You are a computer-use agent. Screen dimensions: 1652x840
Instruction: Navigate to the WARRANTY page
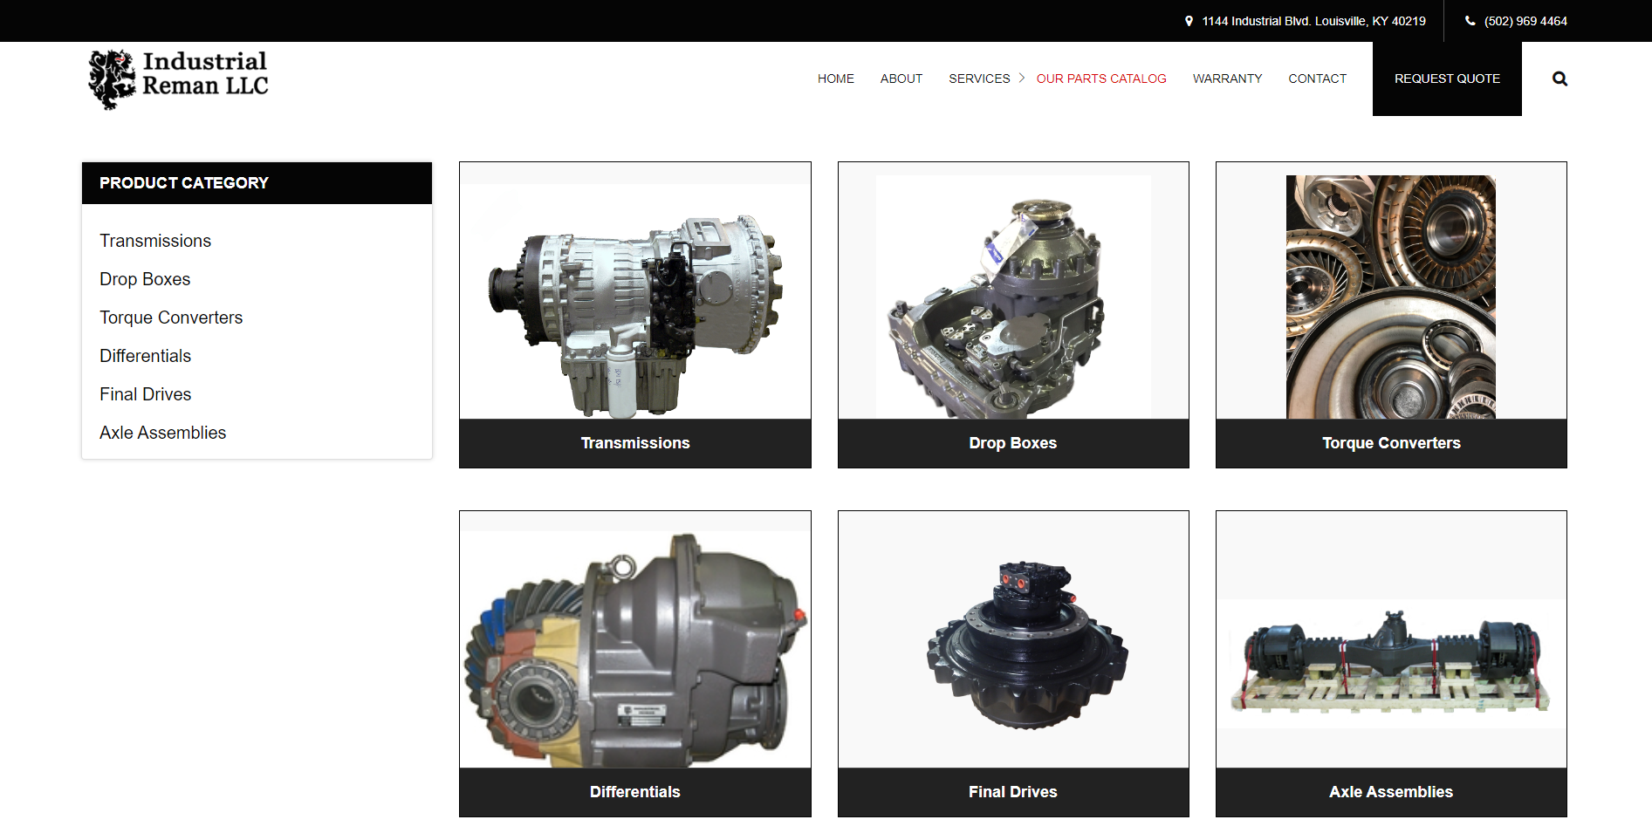[1227, 79]
